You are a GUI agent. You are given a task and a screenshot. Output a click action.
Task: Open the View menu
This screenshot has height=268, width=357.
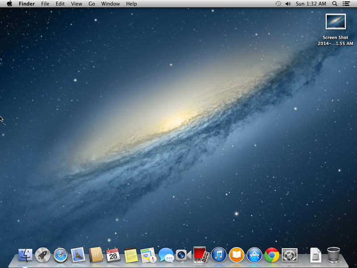[76, 4]
